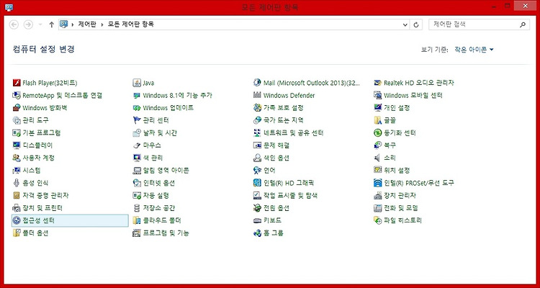
Task: Click the Forward navigation button
Action: [x=28, y=24]
